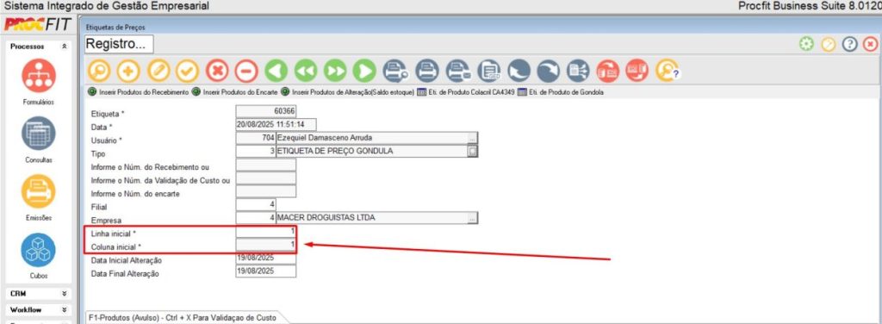
Task: Open Cubos in the sidebar
Action: 39,256
